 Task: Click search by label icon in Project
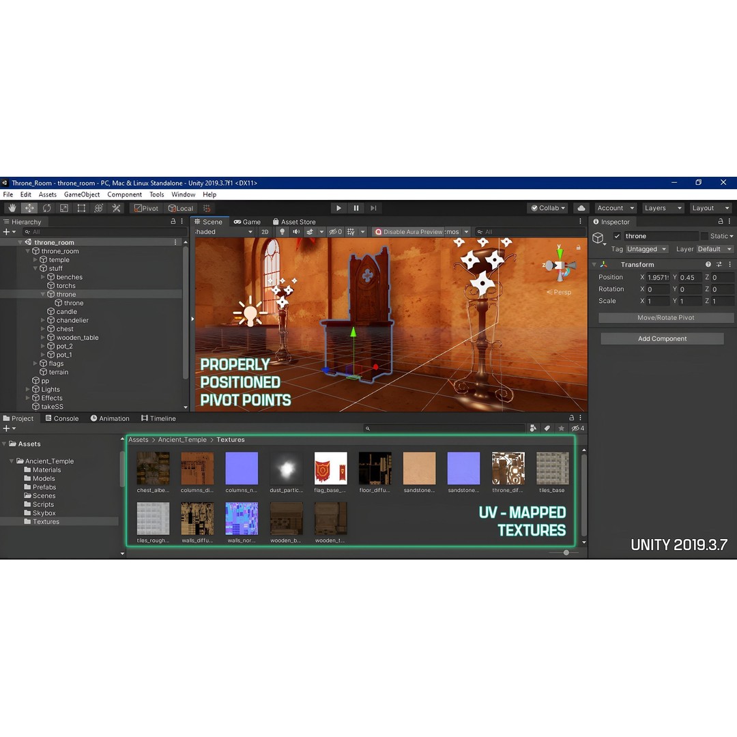coord(547,428)
